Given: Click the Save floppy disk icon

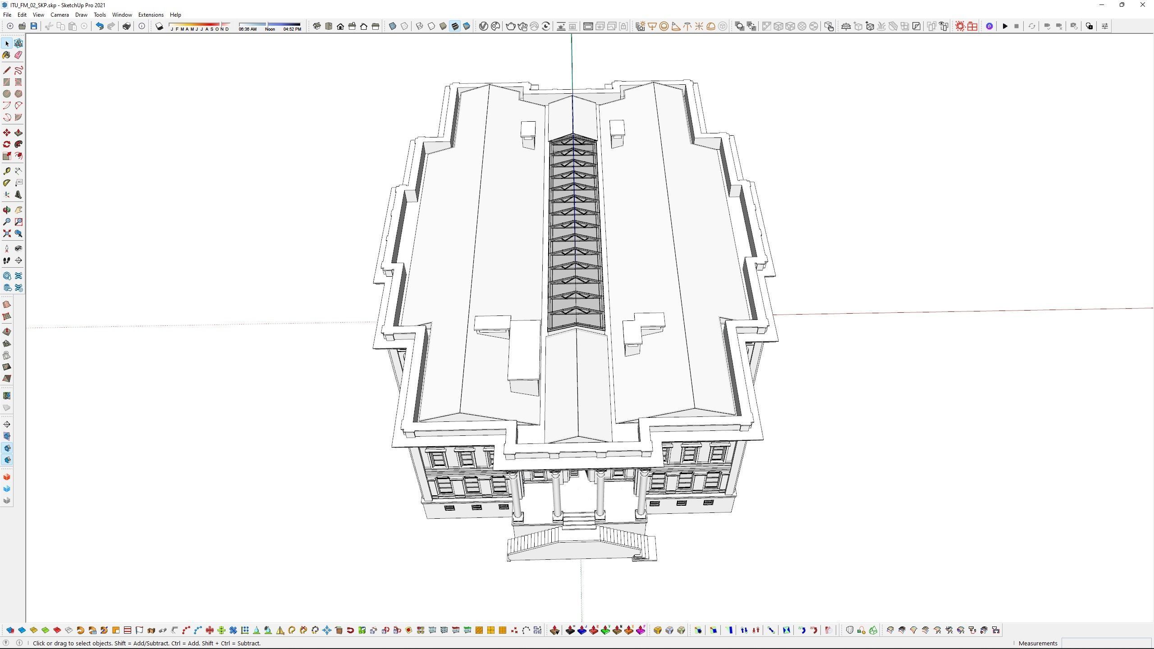Looking at the screenshot, I should pyautogui.click(x=34, y=26).
